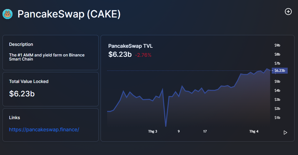The height and width of the screenshot is (155, 298).
Task: Click the $9b y-axis label
Action: click(x=277, y=45)
